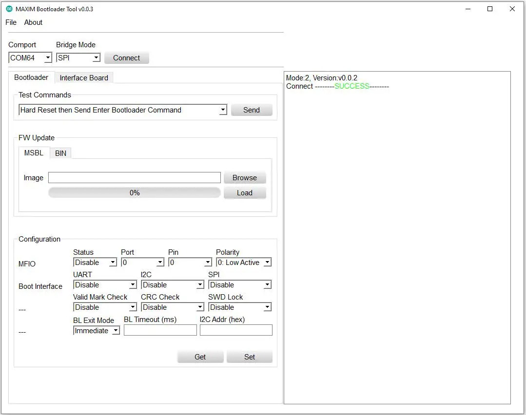Switch to the MSBL firmware tab
526x415 pixels.
pos(34,152)
